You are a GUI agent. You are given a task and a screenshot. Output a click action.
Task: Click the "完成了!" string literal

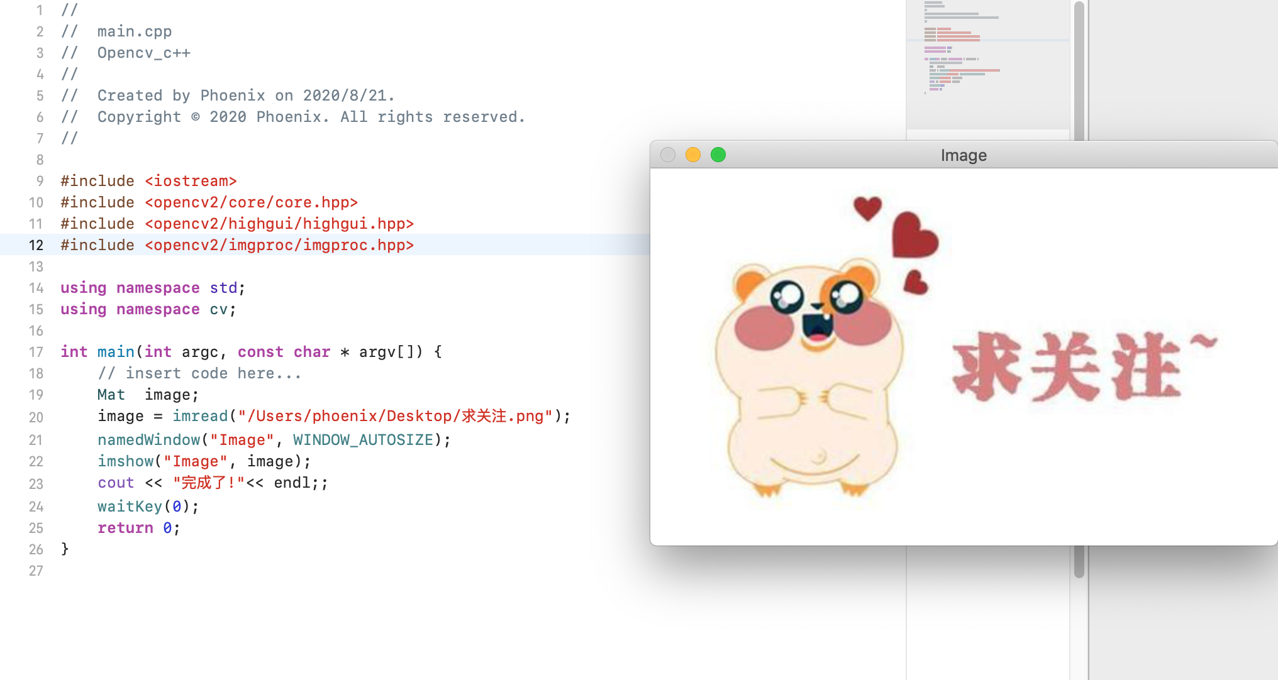(x=208, y=483)
